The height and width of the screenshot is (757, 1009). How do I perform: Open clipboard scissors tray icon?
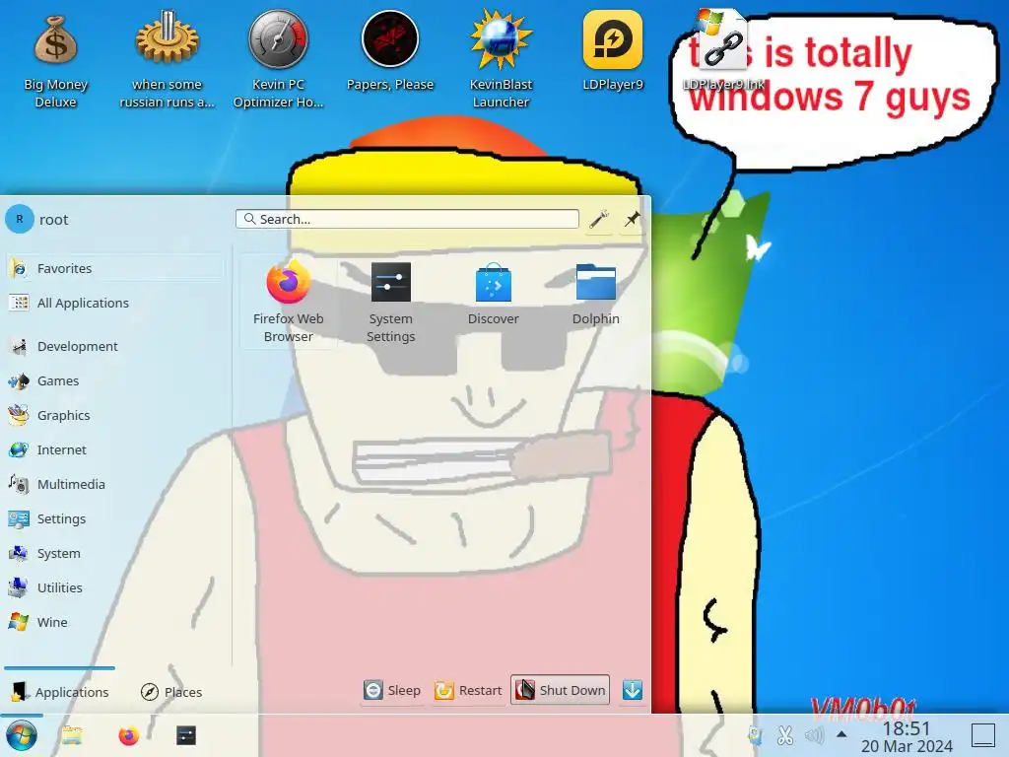[785, 735]
